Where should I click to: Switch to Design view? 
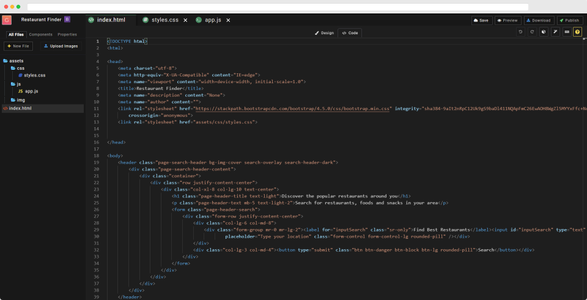coord(324,33)
